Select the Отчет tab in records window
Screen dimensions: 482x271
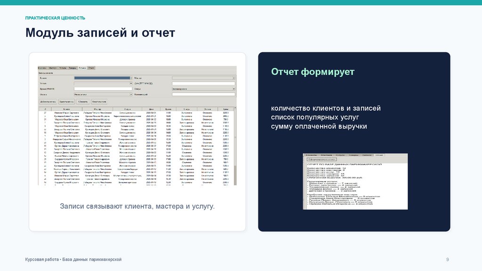tap(91, 68)
